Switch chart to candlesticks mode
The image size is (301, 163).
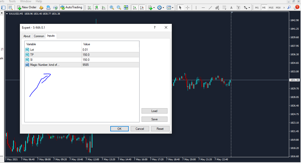(96, 8)
